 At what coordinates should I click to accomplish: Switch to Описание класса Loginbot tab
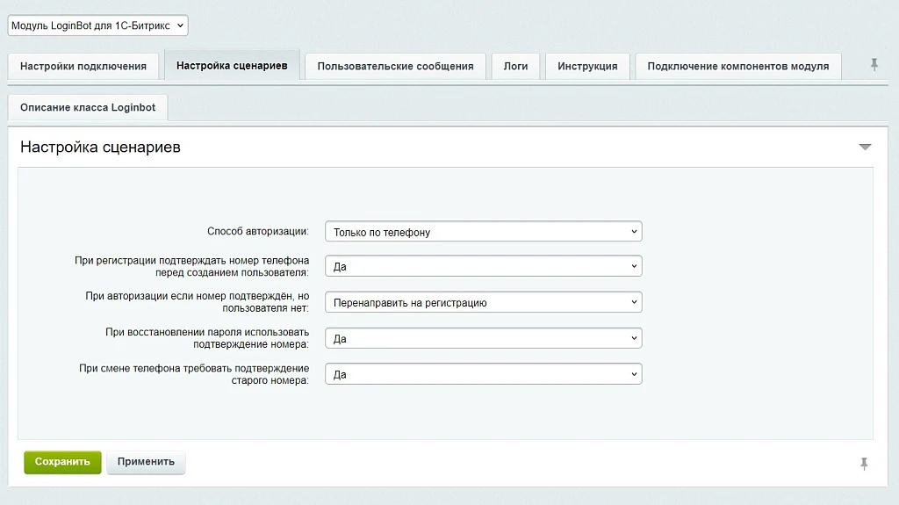[x=88, y=107]
